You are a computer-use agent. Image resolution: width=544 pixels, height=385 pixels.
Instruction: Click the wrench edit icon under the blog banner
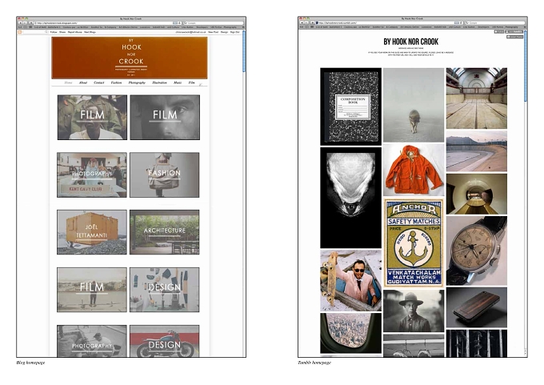[200, 84]
